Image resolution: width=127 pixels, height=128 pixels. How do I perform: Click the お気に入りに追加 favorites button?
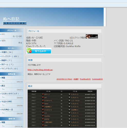tap(15, 23)
